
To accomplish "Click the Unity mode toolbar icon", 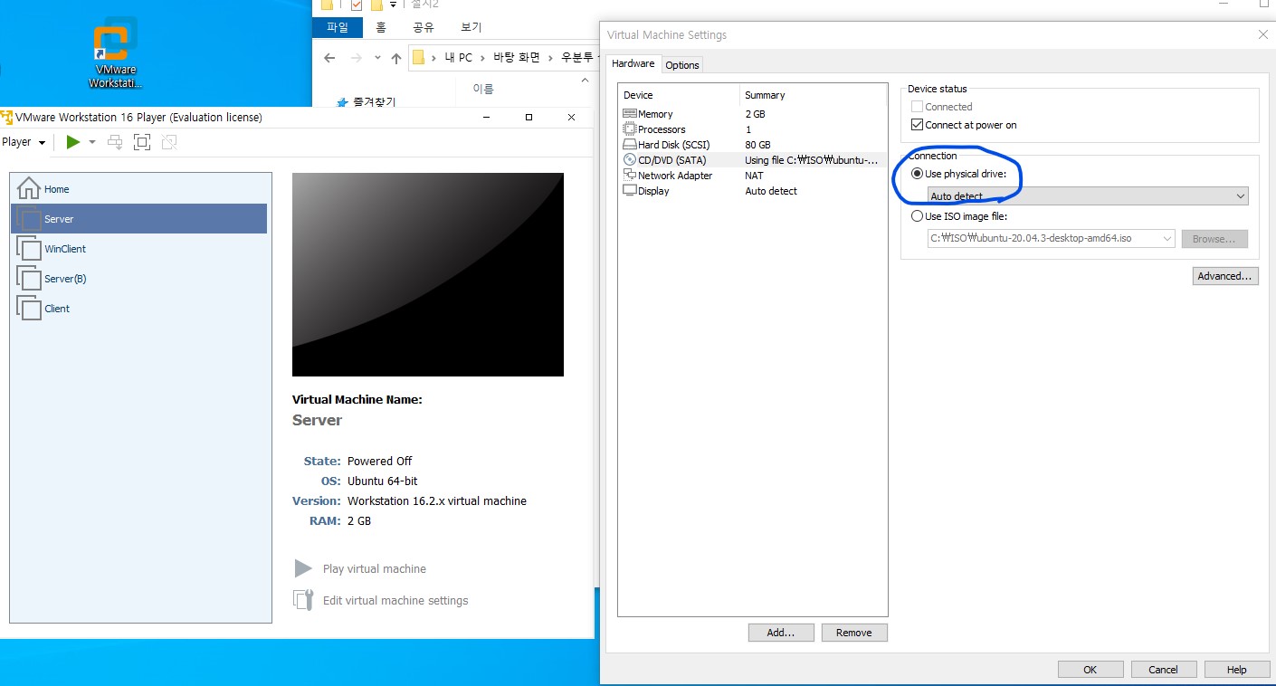I will [x=169, y=142].
